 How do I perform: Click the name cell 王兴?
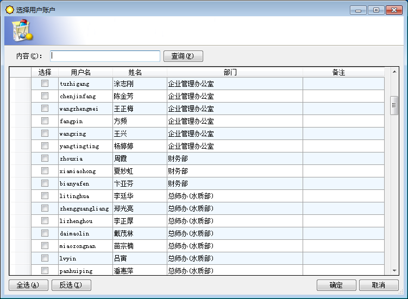[x=140, y=133]
